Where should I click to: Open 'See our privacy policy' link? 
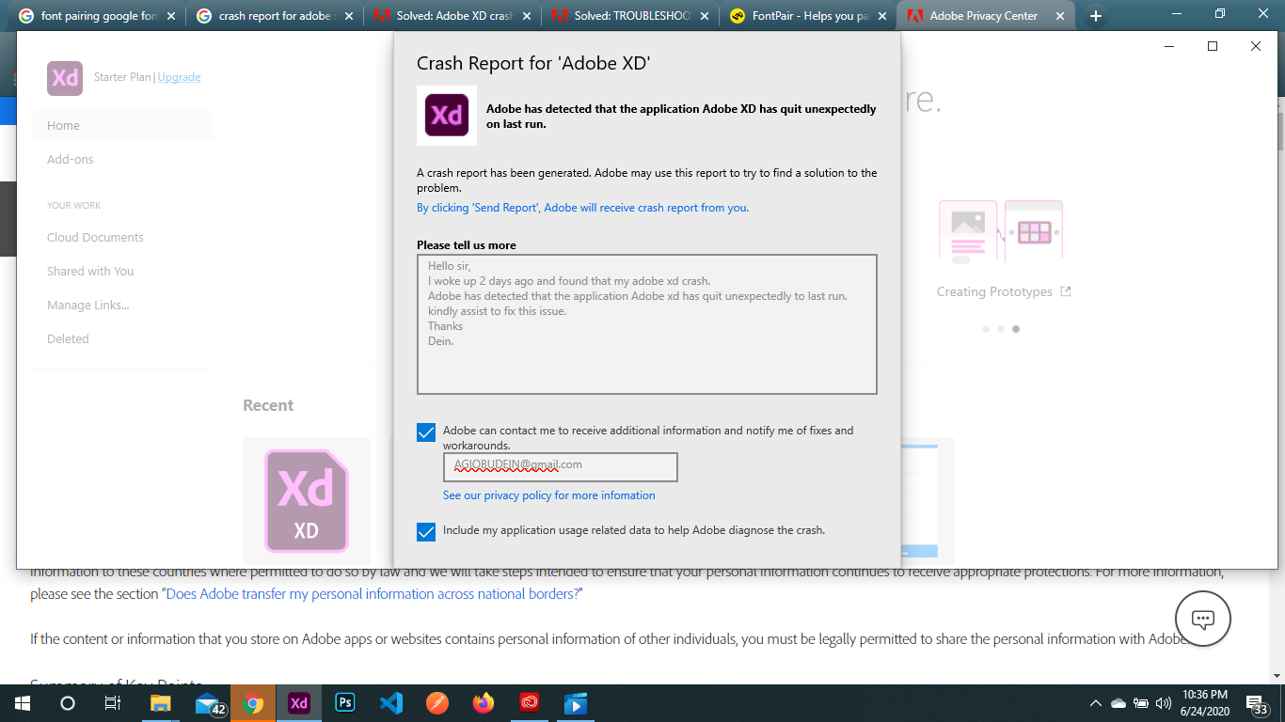tap(548, 495)
